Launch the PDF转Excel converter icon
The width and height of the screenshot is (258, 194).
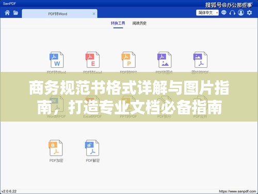tap(92, 59)
